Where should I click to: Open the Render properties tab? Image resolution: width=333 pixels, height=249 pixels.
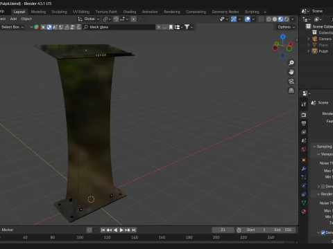(x=304, y=115)
